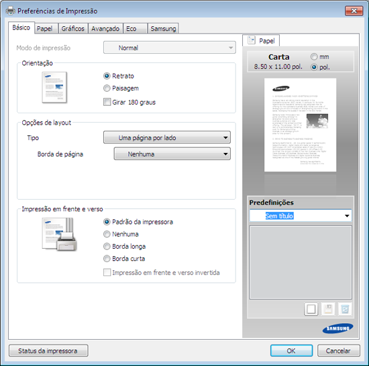Switch paper units to mm
369x366 pixels.
click(314, 57)
